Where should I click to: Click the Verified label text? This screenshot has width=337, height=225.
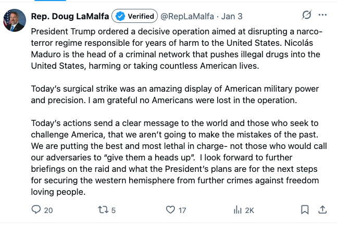point(140,16)
